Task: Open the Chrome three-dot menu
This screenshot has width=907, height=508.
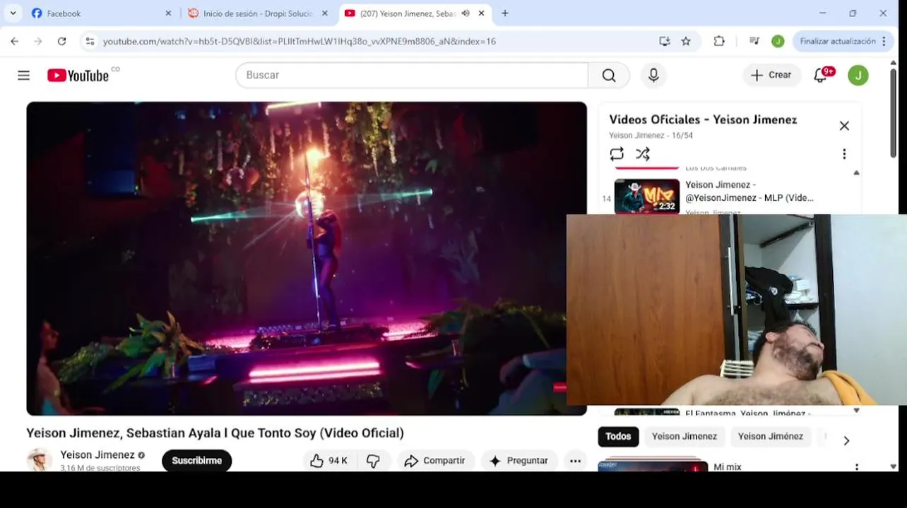Action: (883, 42)
